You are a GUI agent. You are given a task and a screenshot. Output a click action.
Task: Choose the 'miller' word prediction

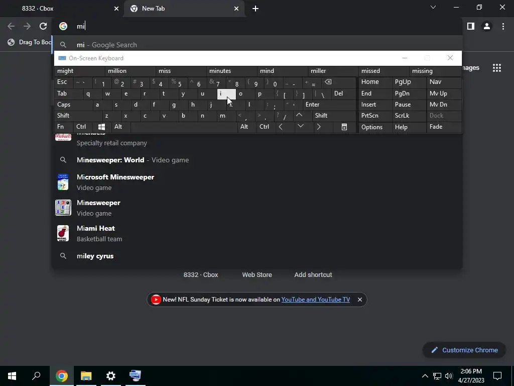(x=333, y=71)
